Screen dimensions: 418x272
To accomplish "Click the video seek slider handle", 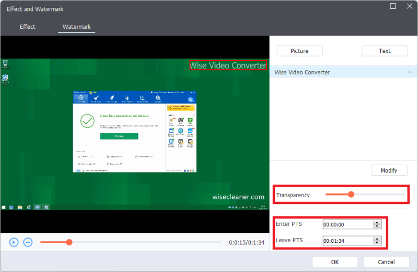I will (69, 242).
